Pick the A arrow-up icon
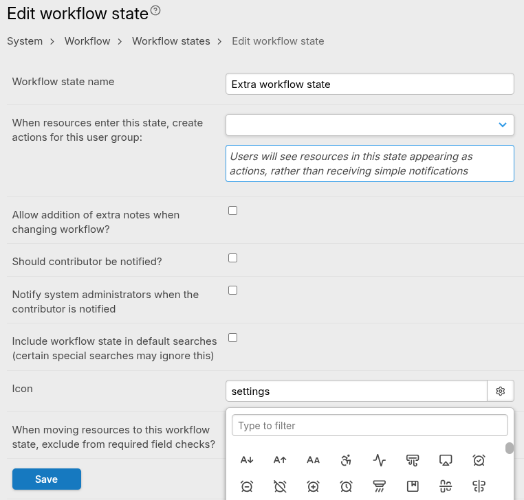 pos(280,460)
